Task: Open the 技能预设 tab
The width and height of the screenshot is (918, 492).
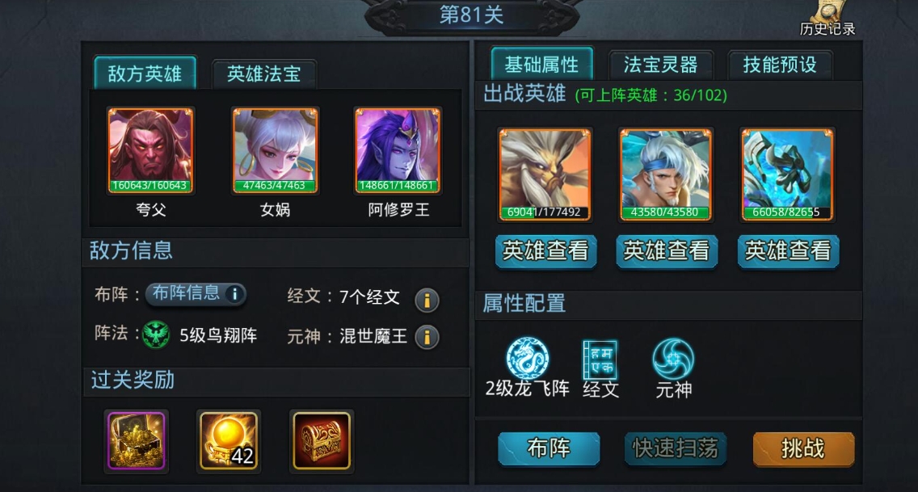Action: pos(779,65)
